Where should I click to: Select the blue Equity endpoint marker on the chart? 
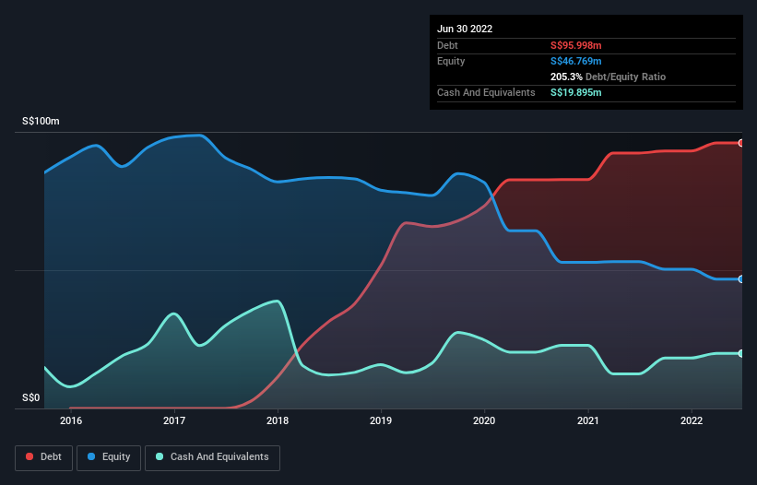(741, 279)
